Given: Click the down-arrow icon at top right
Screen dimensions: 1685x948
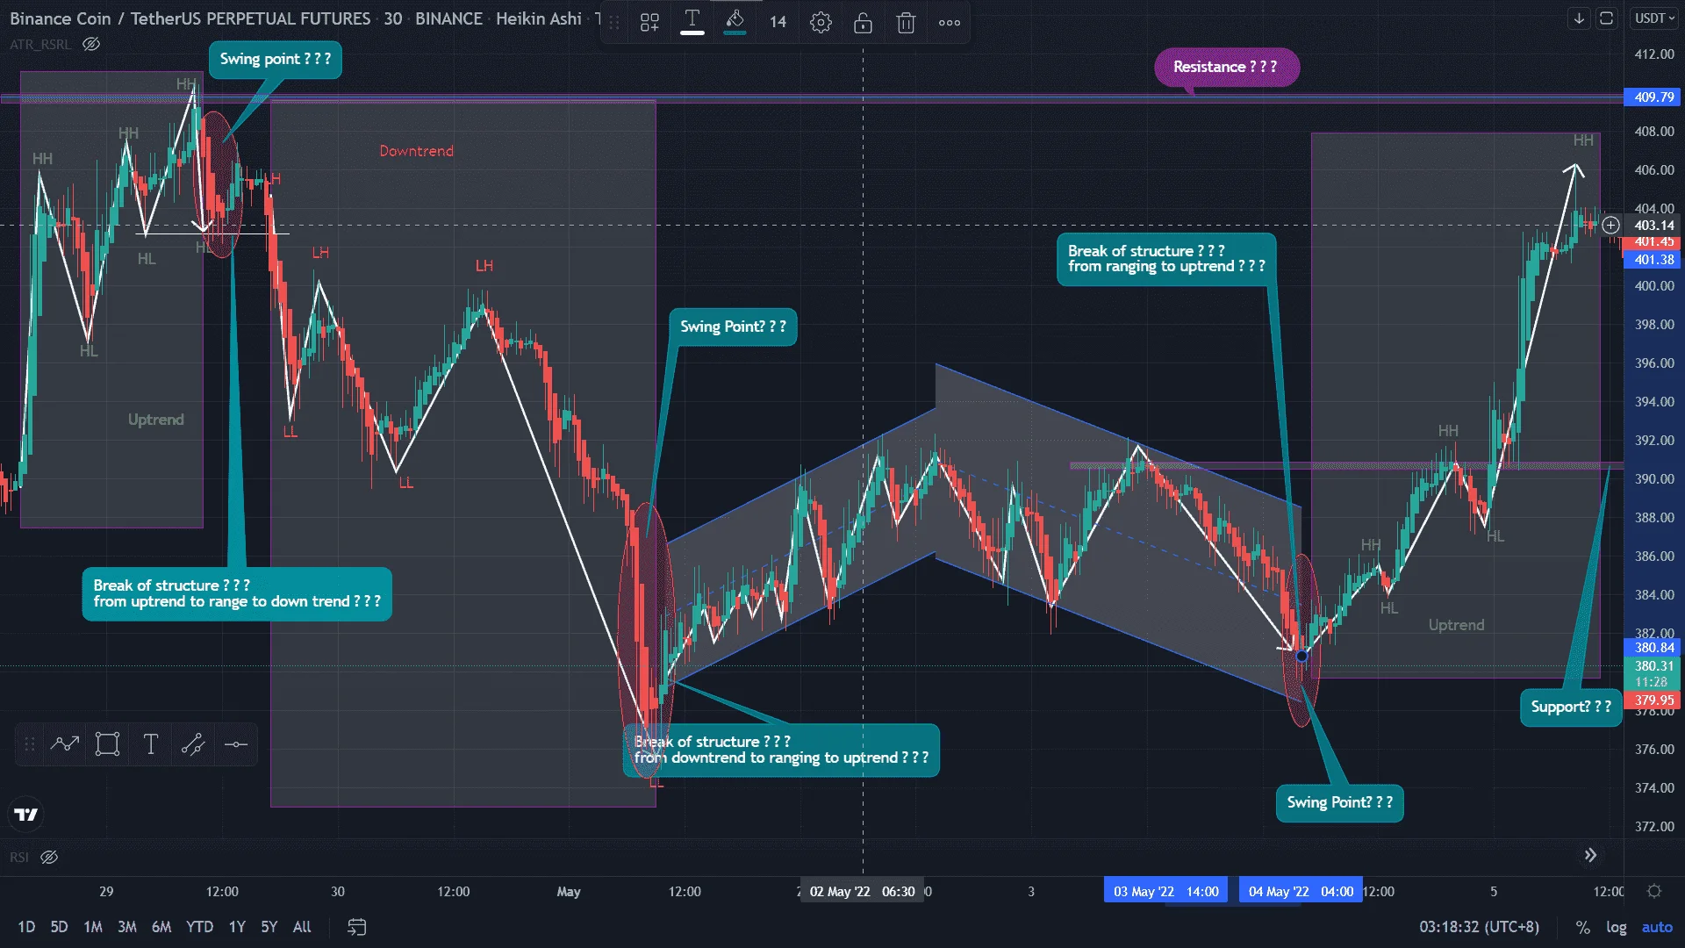Looking at the screenshot, I should click(x=1579, y=18).
